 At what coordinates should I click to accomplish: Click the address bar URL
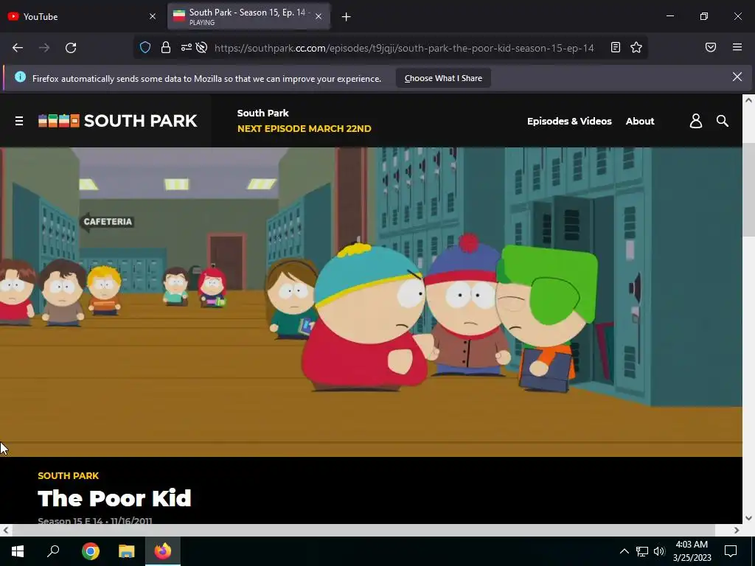coord(404,48)
